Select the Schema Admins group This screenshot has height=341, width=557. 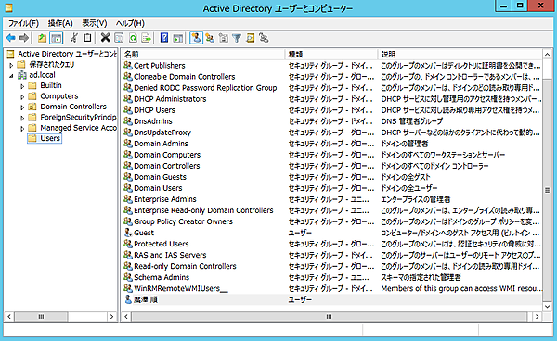click(x=162, y=277)
